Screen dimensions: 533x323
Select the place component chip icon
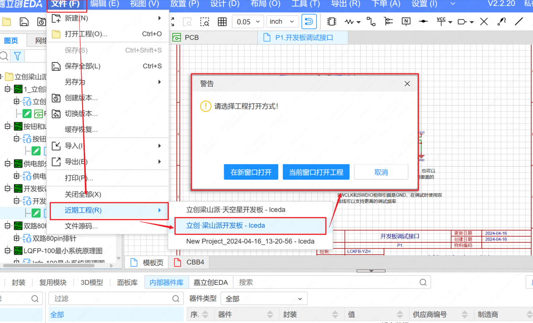coord(331,22)
